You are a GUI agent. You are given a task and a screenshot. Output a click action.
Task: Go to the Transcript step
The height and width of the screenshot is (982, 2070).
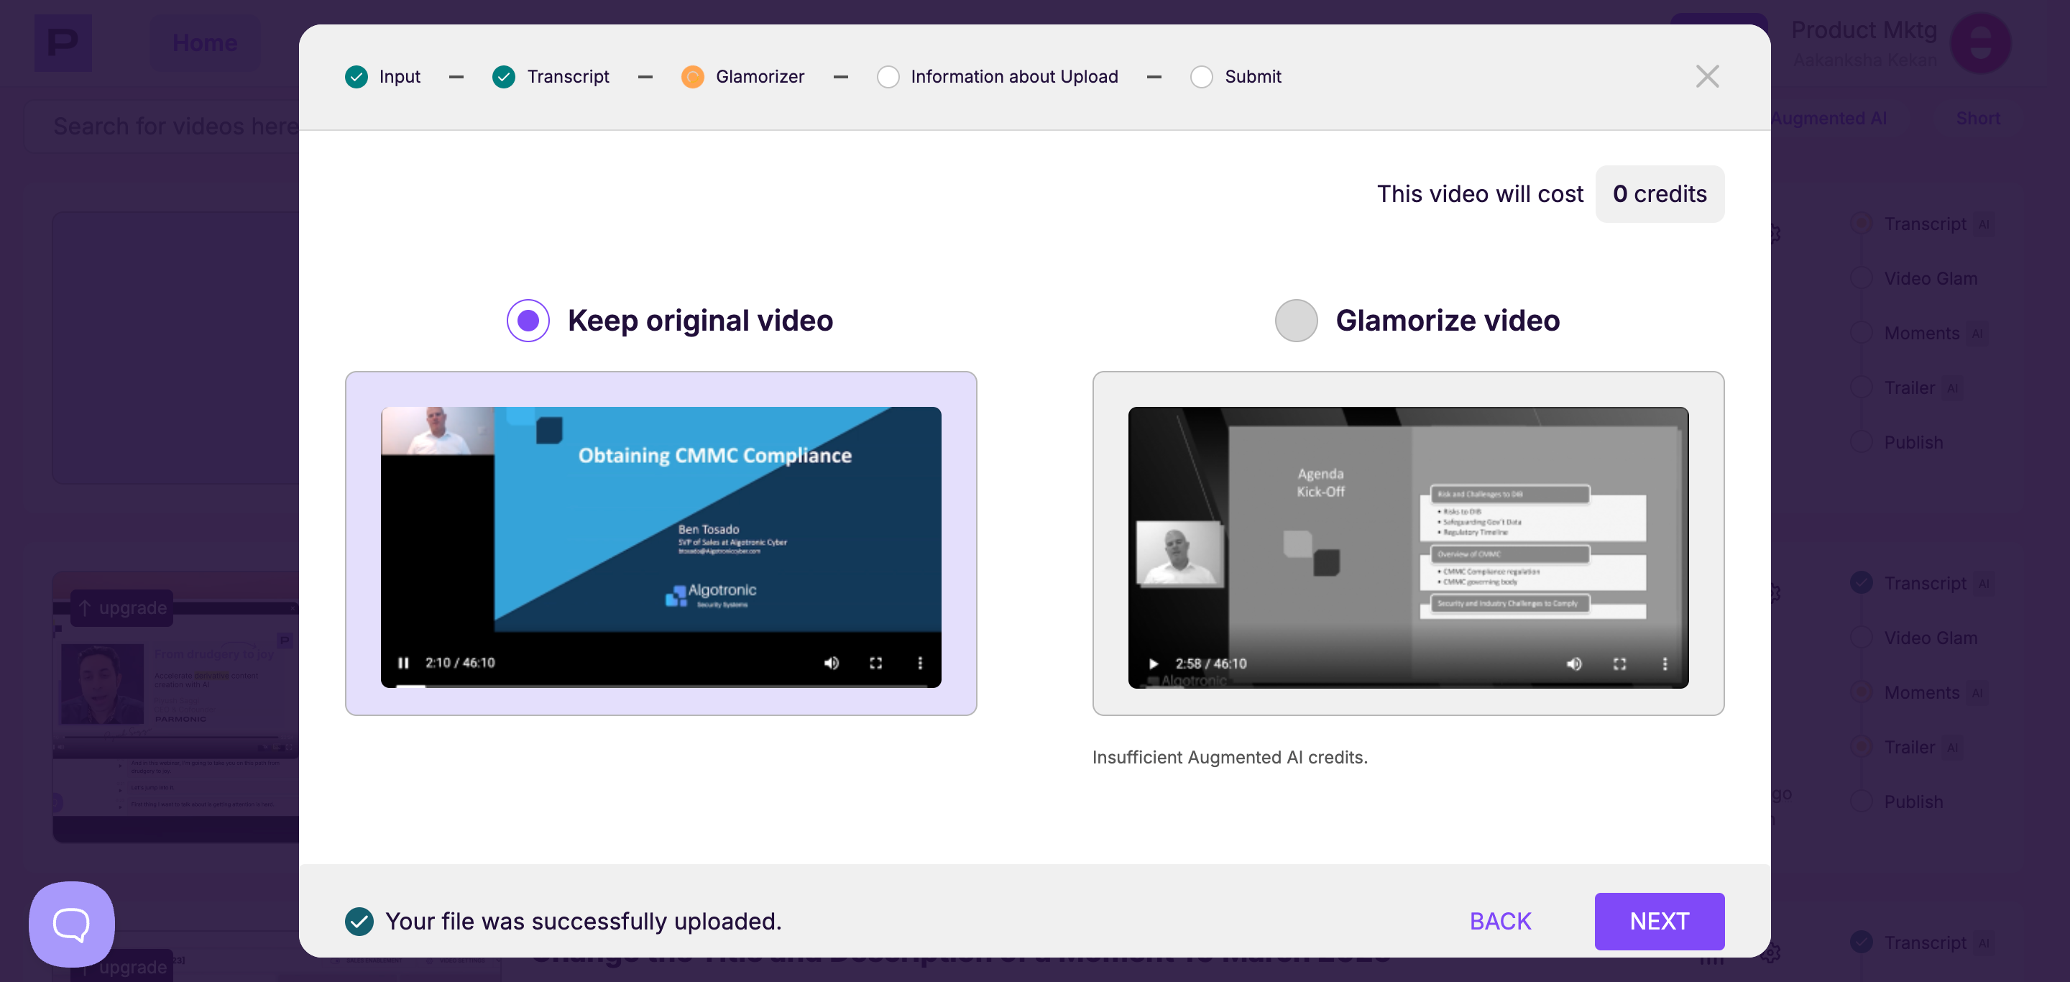(551, 76)
